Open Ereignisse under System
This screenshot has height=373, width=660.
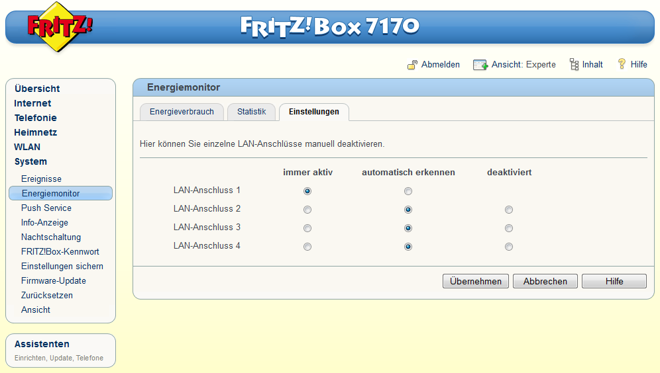click(x=41, y=179)
